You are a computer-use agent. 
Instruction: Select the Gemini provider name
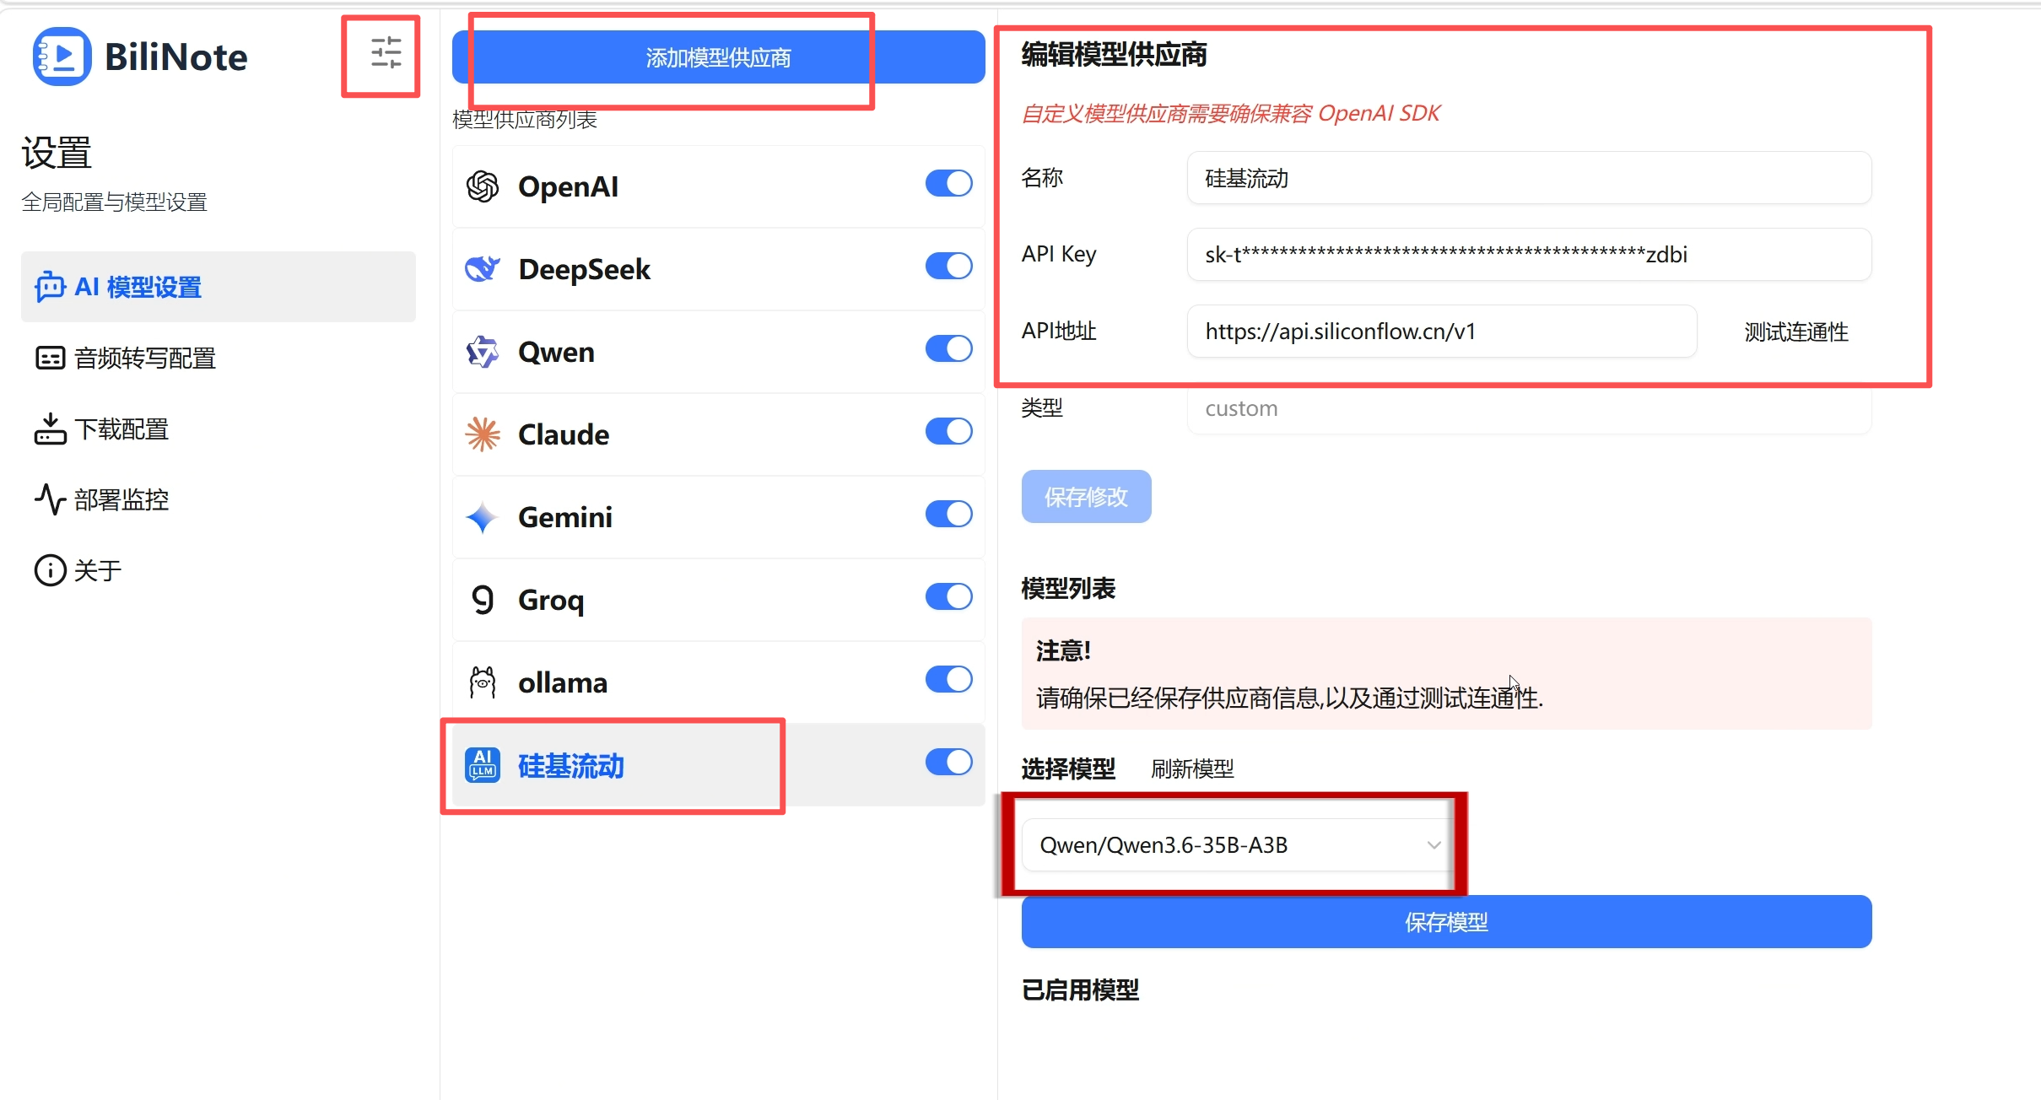coord(565,517)
